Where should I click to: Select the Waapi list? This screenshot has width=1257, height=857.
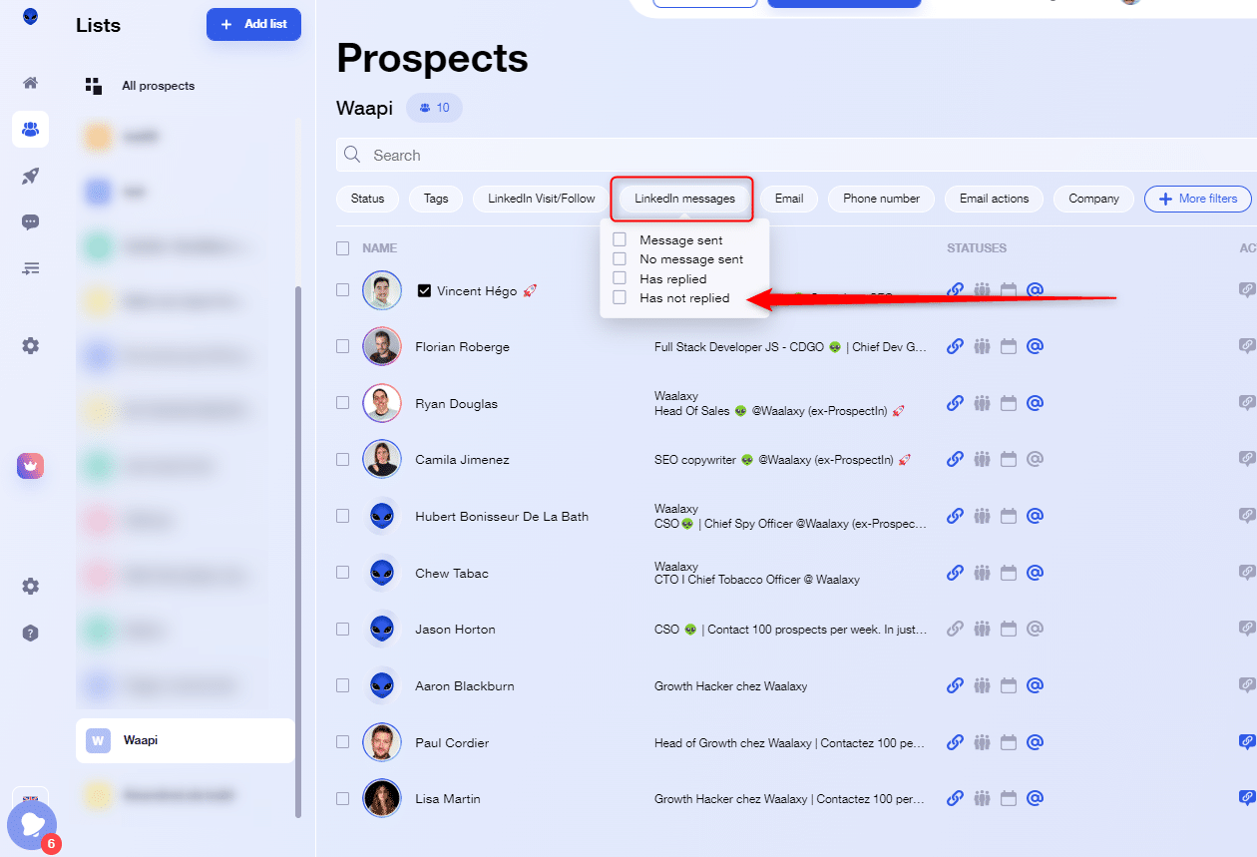(185, 740)
